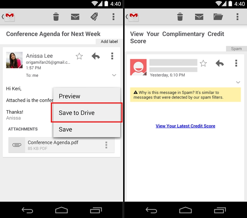The image size is (247, 218).
Task: Tap the Android home button on right screen
Action: 185,210
